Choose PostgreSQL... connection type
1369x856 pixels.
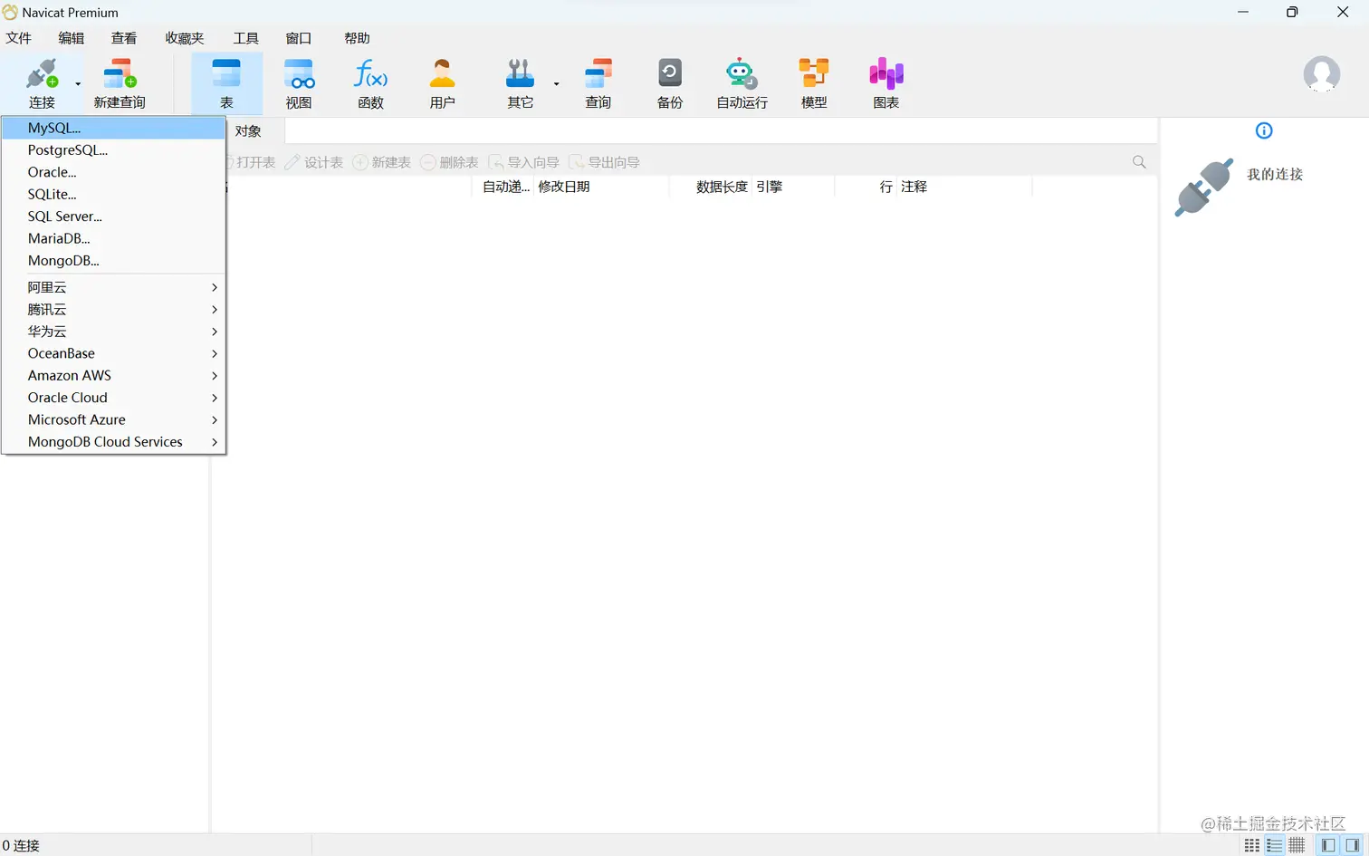113,150
